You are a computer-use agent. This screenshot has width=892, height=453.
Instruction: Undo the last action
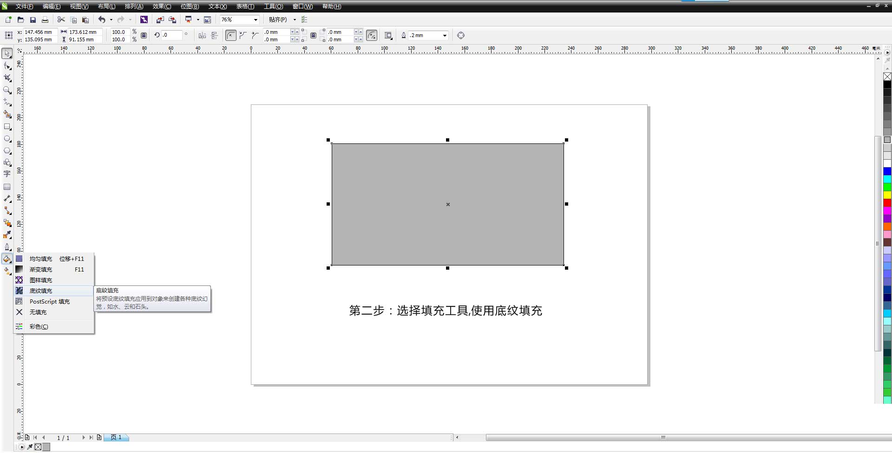click(x=102, y=19)
